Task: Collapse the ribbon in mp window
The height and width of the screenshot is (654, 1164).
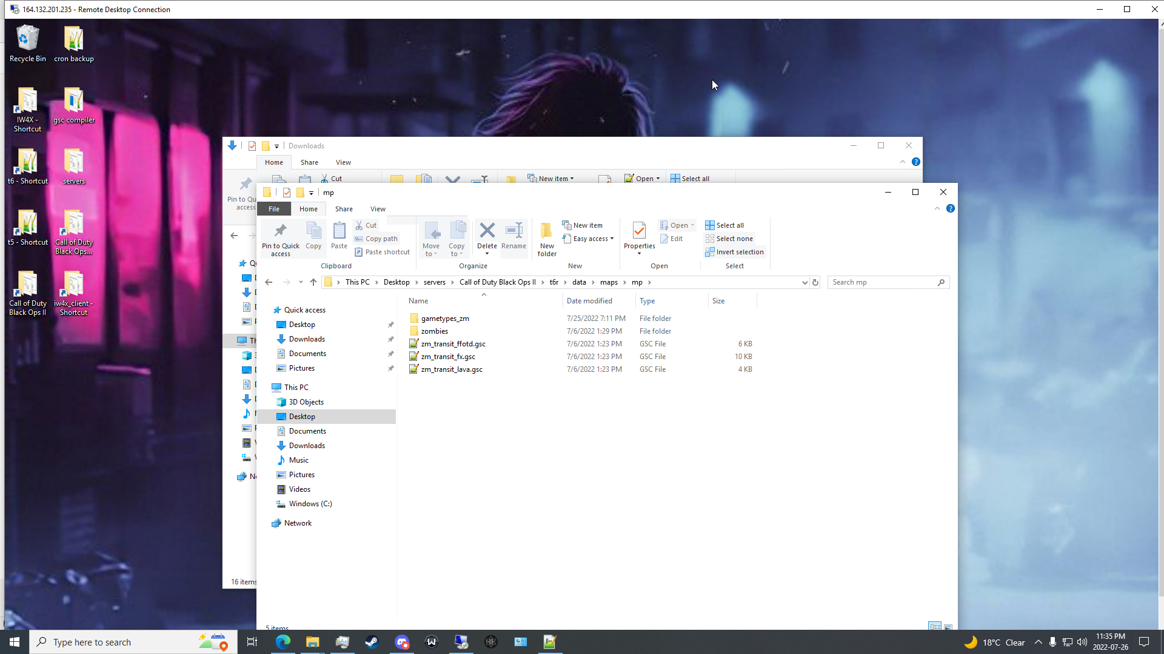Action: [937, 208]
